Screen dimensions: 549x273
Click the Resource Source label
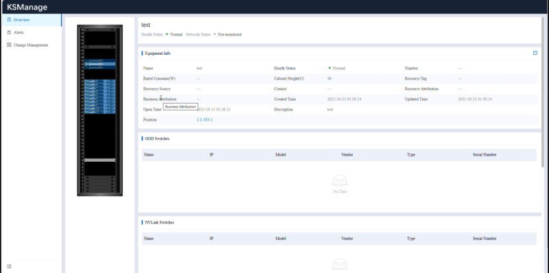(157, 89)
